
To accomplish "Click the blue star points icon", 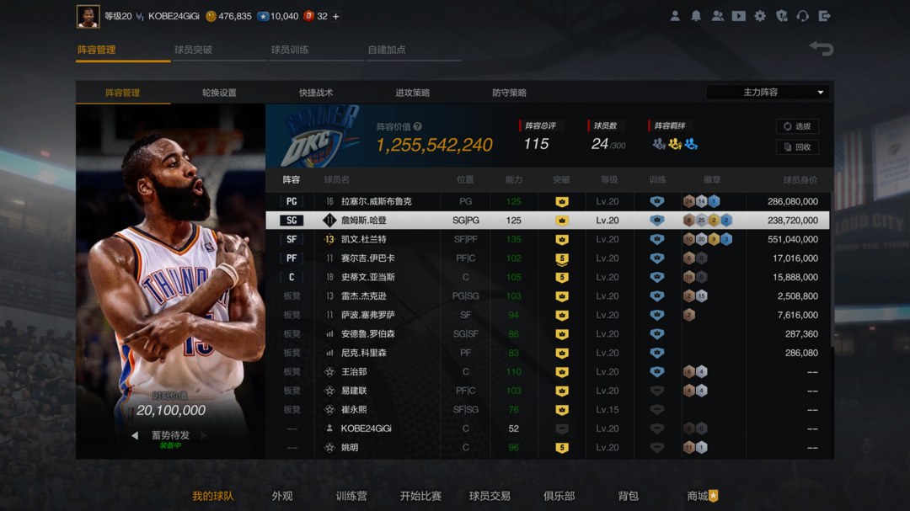I will pyautogui.click(x=263, y=16).
